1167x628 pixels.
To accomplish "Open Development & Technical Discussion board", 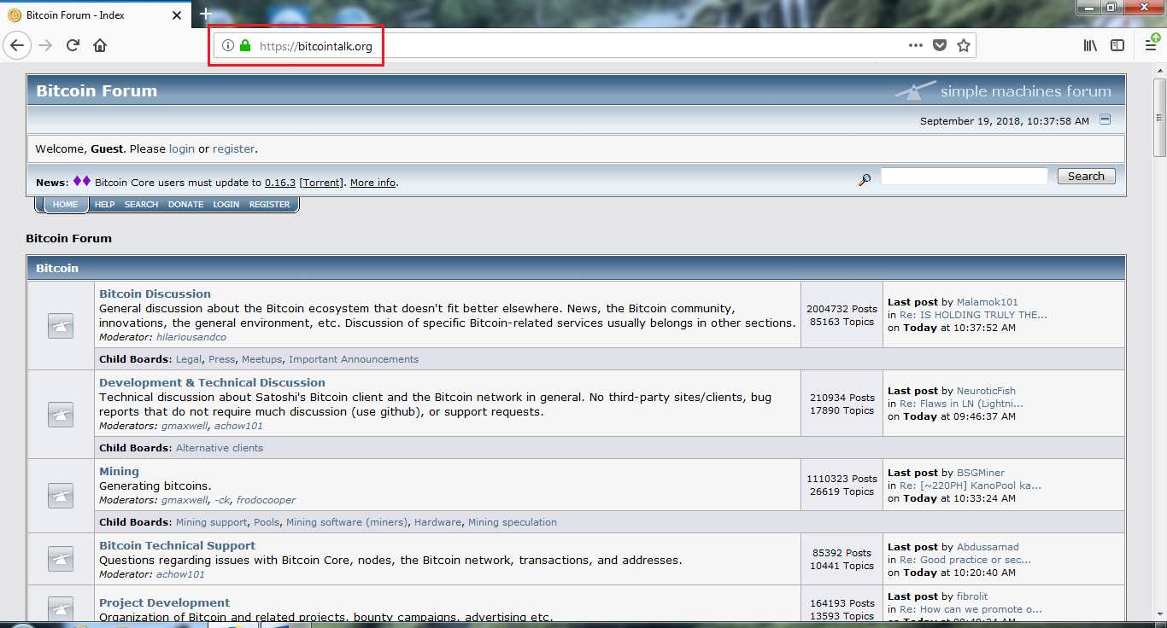I will [x=212, y=382].
